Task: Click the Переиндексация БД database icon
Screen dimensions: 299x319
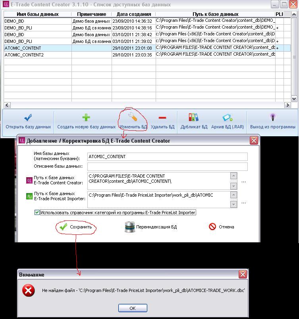Action: (129, 227)
